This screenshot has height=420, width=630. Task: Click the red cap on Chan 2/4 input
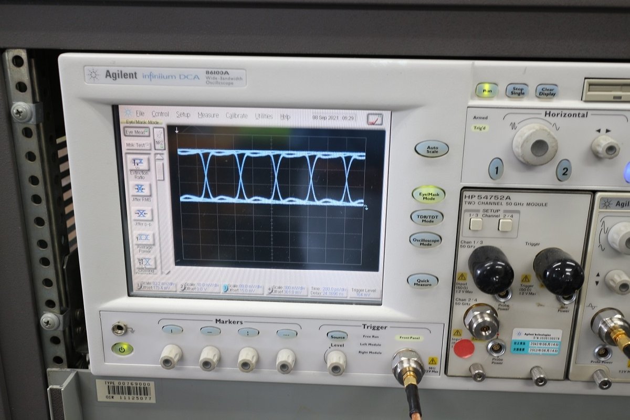coord(464,348)
